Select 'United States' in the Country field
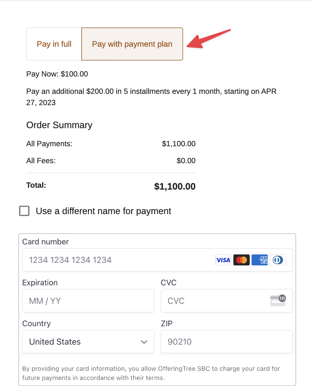Image resolution: width=313 pixels, height=386 pixels. (x=55, y=342)
